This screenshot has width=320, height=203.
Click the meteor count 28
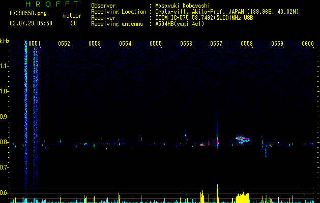tap(74, 23)
